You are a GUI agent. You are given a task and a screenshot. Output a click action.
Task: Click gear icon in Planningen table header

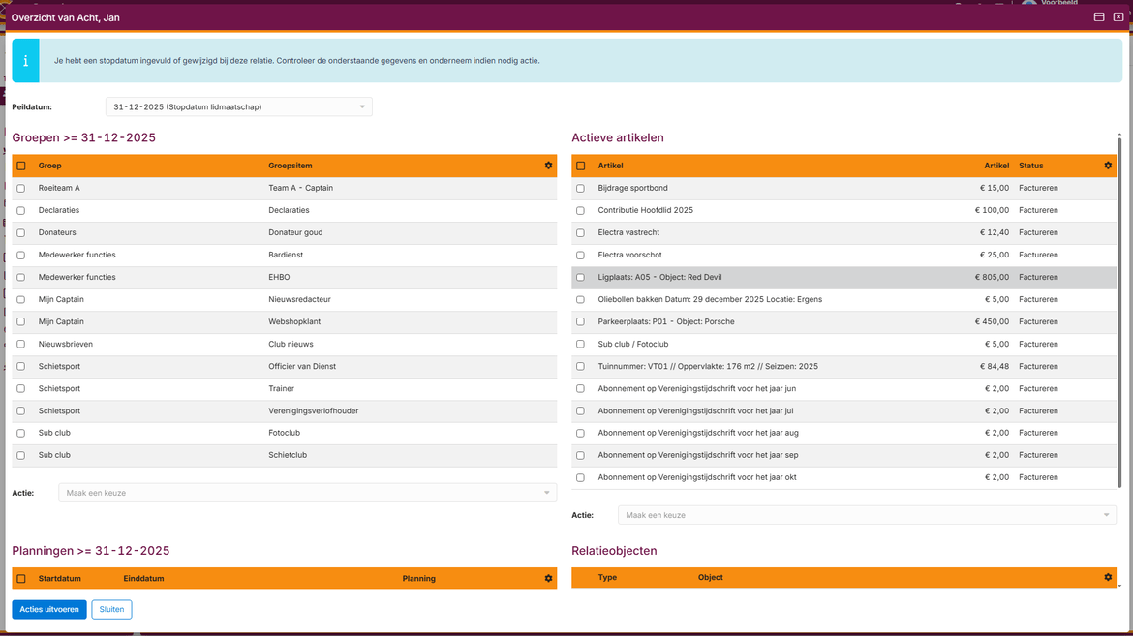(x=548, y=579)
